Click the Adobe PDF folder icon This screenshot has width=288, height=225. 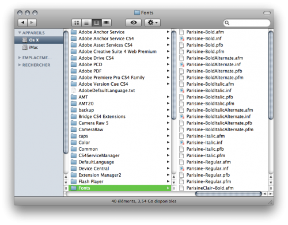pos(74,71)
